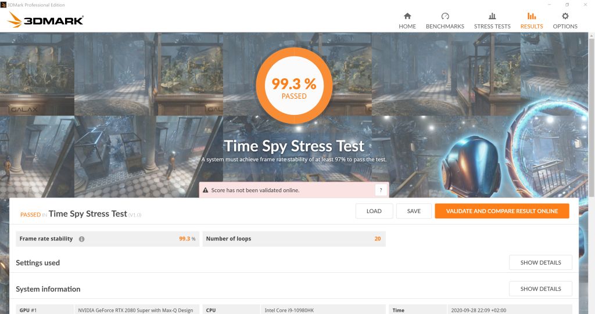Screen dimensions: 595x314
Task: Validate and compare result online
Action: point(502,211)
